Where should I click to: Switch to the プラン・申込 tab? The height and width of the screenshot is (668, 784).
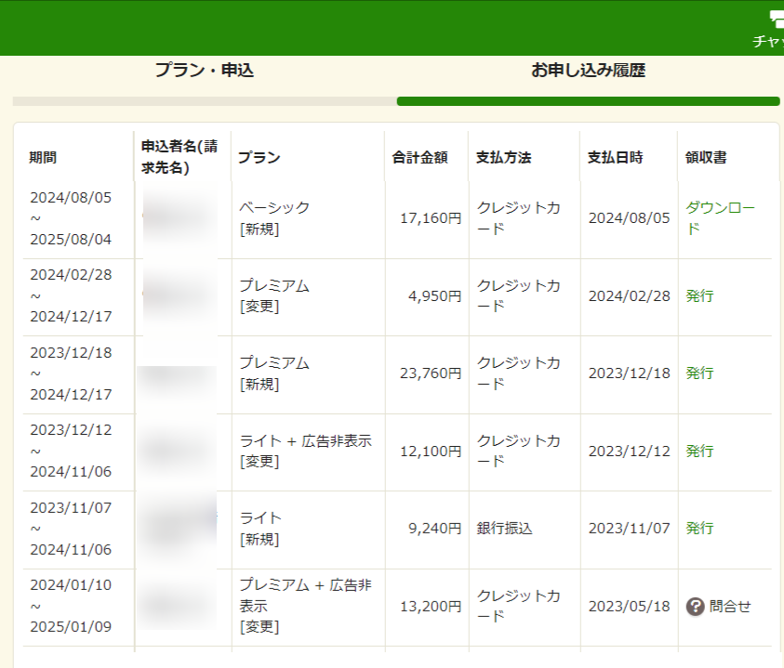point(204,70)
